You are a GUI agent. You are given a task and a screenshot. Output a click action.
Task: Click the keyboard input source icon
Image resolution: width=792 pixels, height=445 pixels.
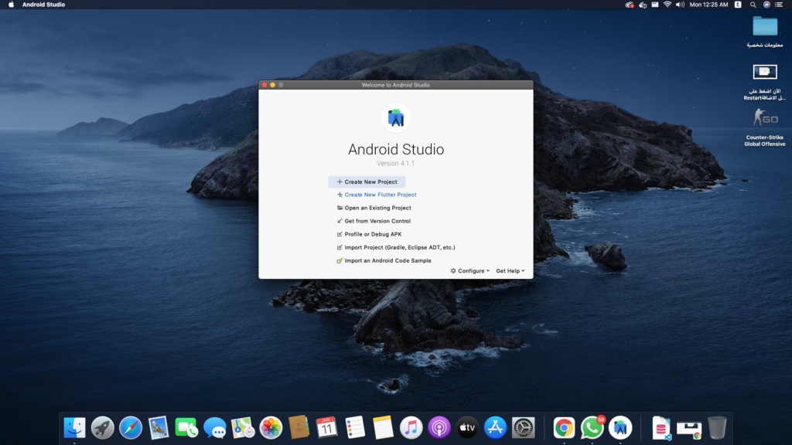(x=738, y=5)
